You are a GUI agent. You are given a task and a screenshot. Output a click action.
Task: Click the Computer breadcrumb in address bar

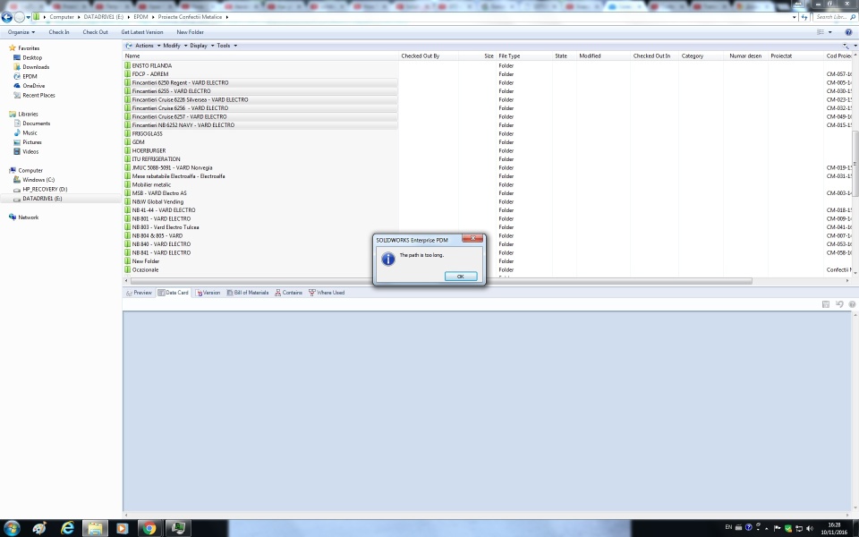(x=62, y=17)
